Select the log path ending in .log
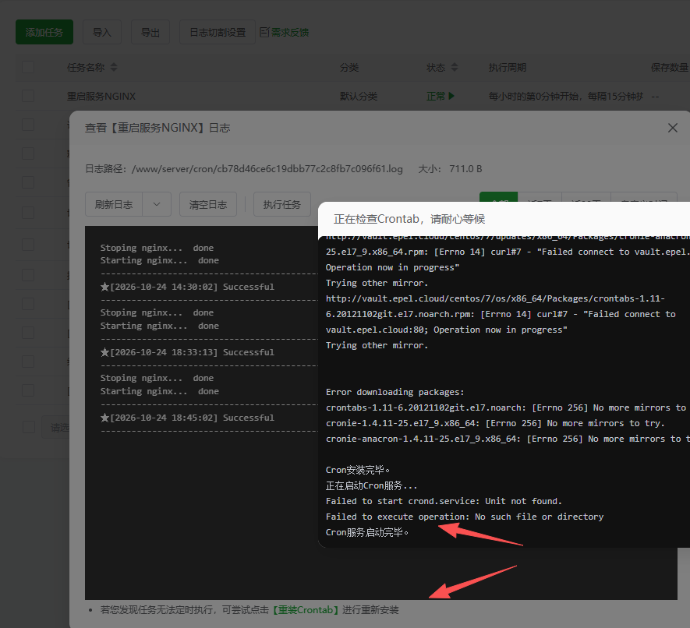 (x=267, y=169)
